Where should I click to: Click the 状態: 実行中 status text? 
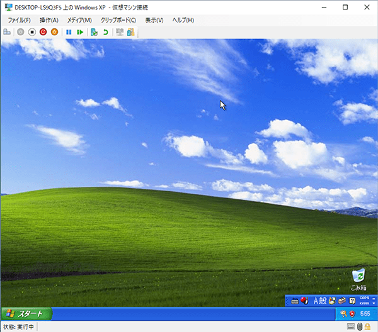point(18,327)
